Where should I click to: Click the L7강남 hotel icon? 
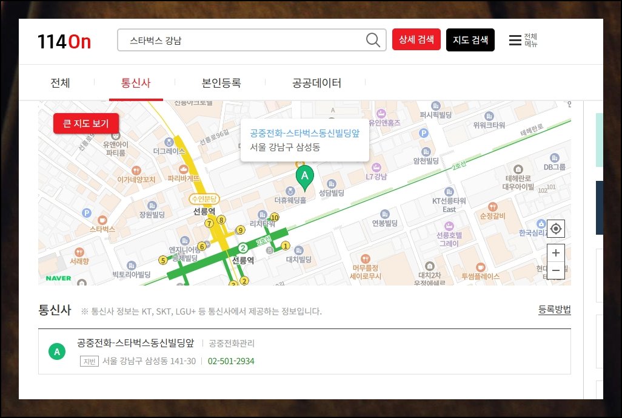376,167
